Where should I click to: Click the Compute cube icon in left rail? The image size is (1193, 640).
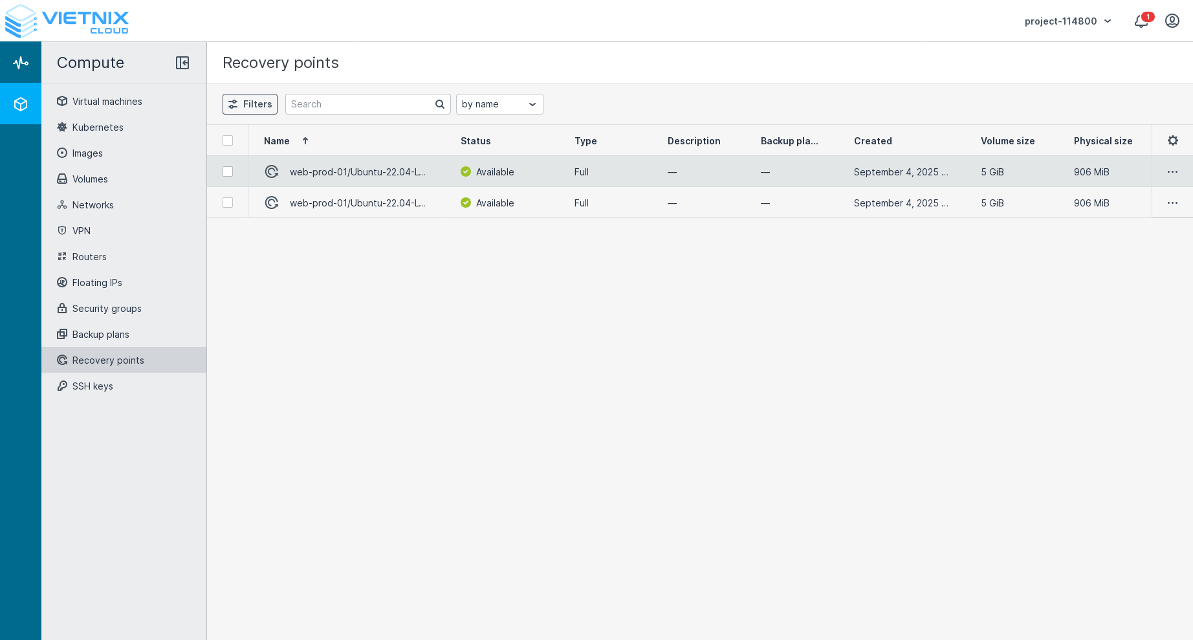(21, 104)
